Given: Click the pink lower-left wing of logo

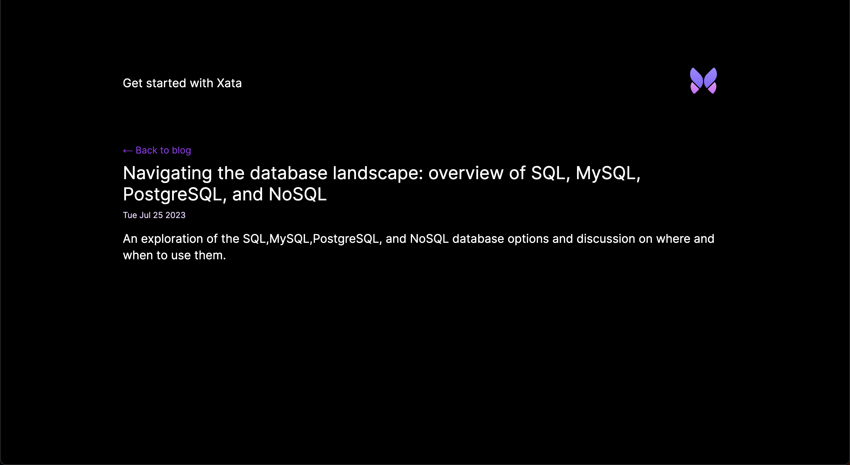Looking at the screenshot, I should 694,88.
